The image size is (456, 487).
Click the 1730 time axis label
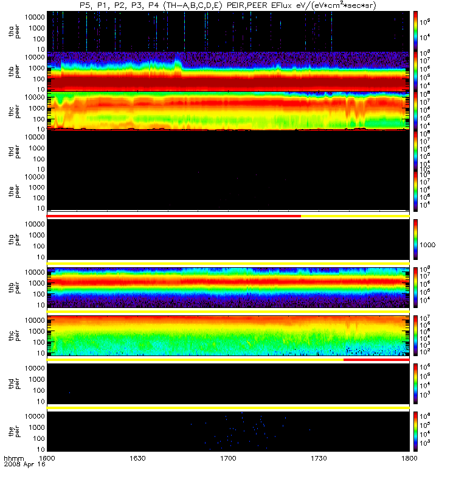point(319,458)
